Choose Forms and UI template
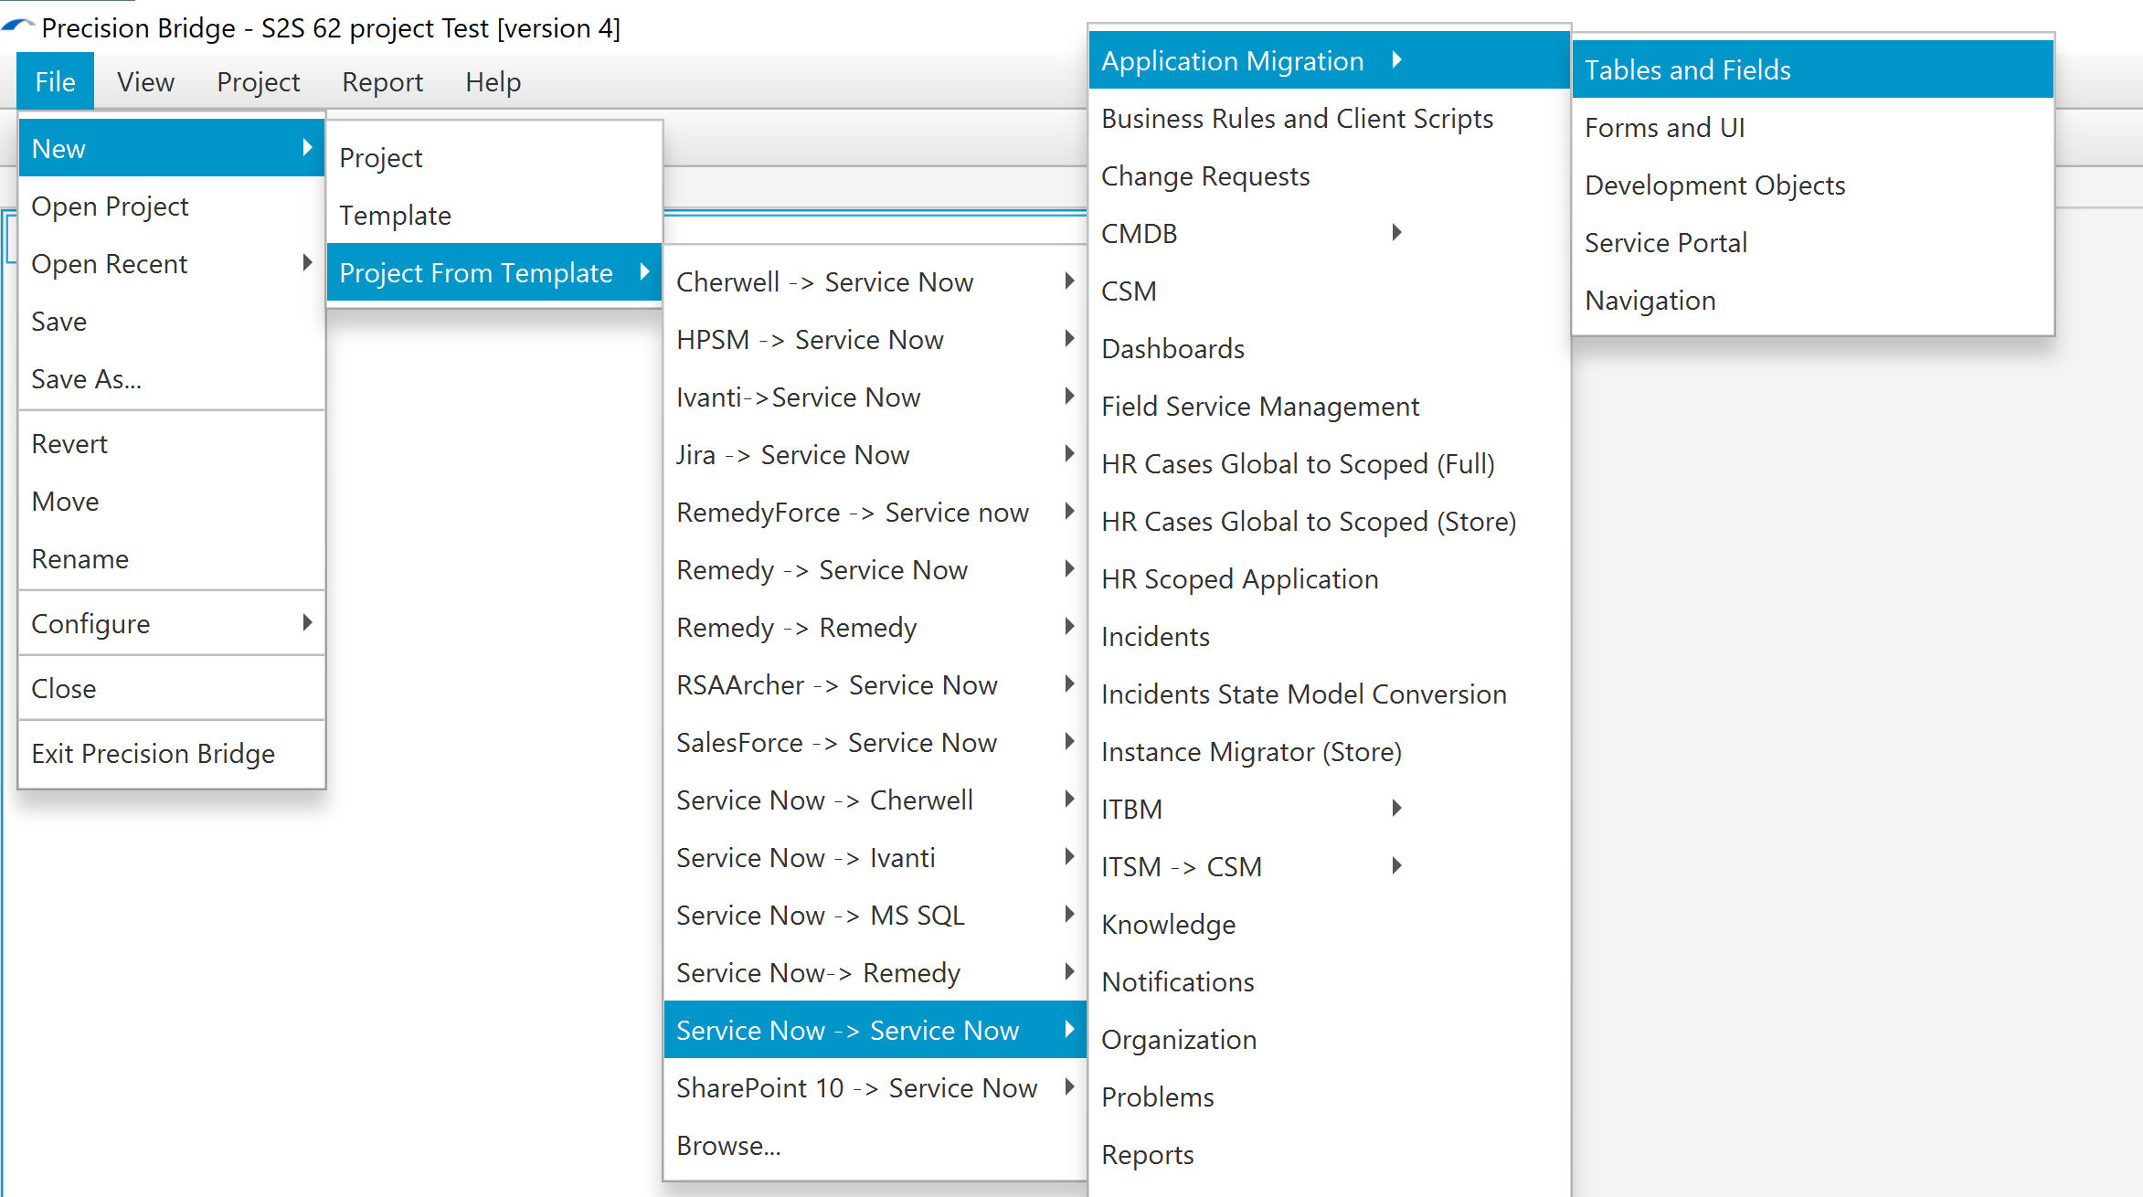2143x1197 pixels. click(x=1813, y=127)
